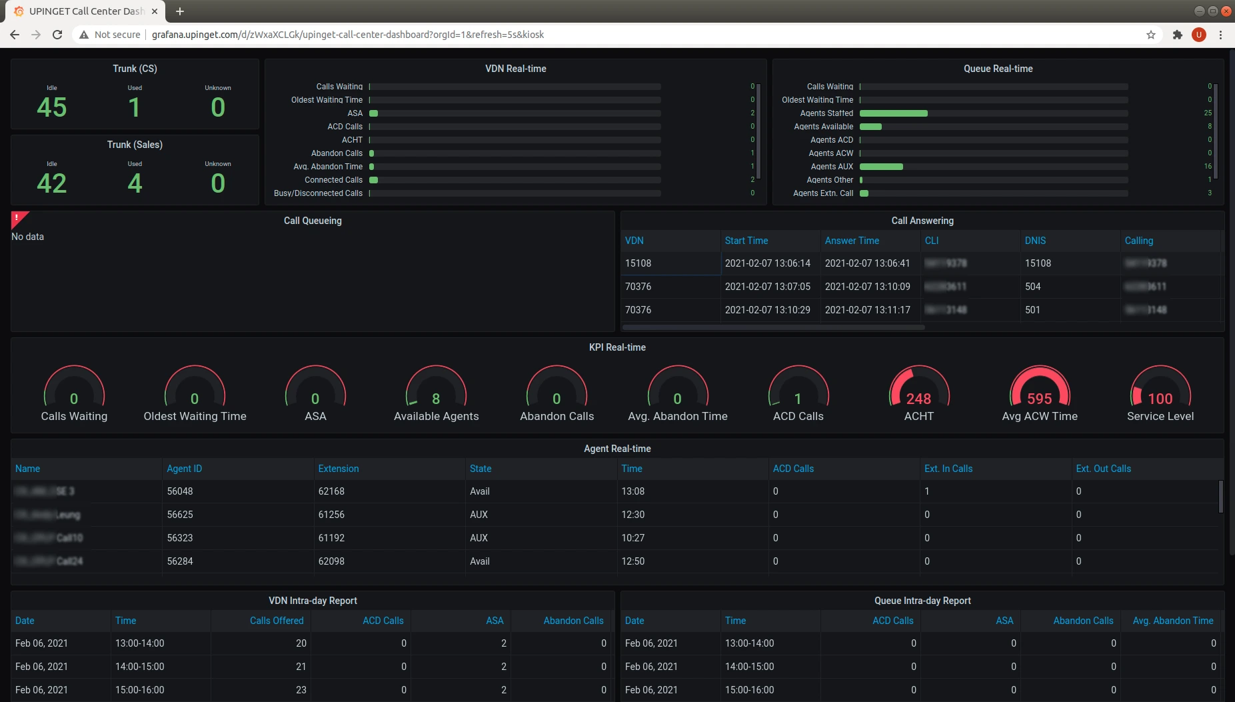The image size is (1235, 702).
Task: Sort Agent Real-time by Ext. In Calls
Action: (948, 469)
